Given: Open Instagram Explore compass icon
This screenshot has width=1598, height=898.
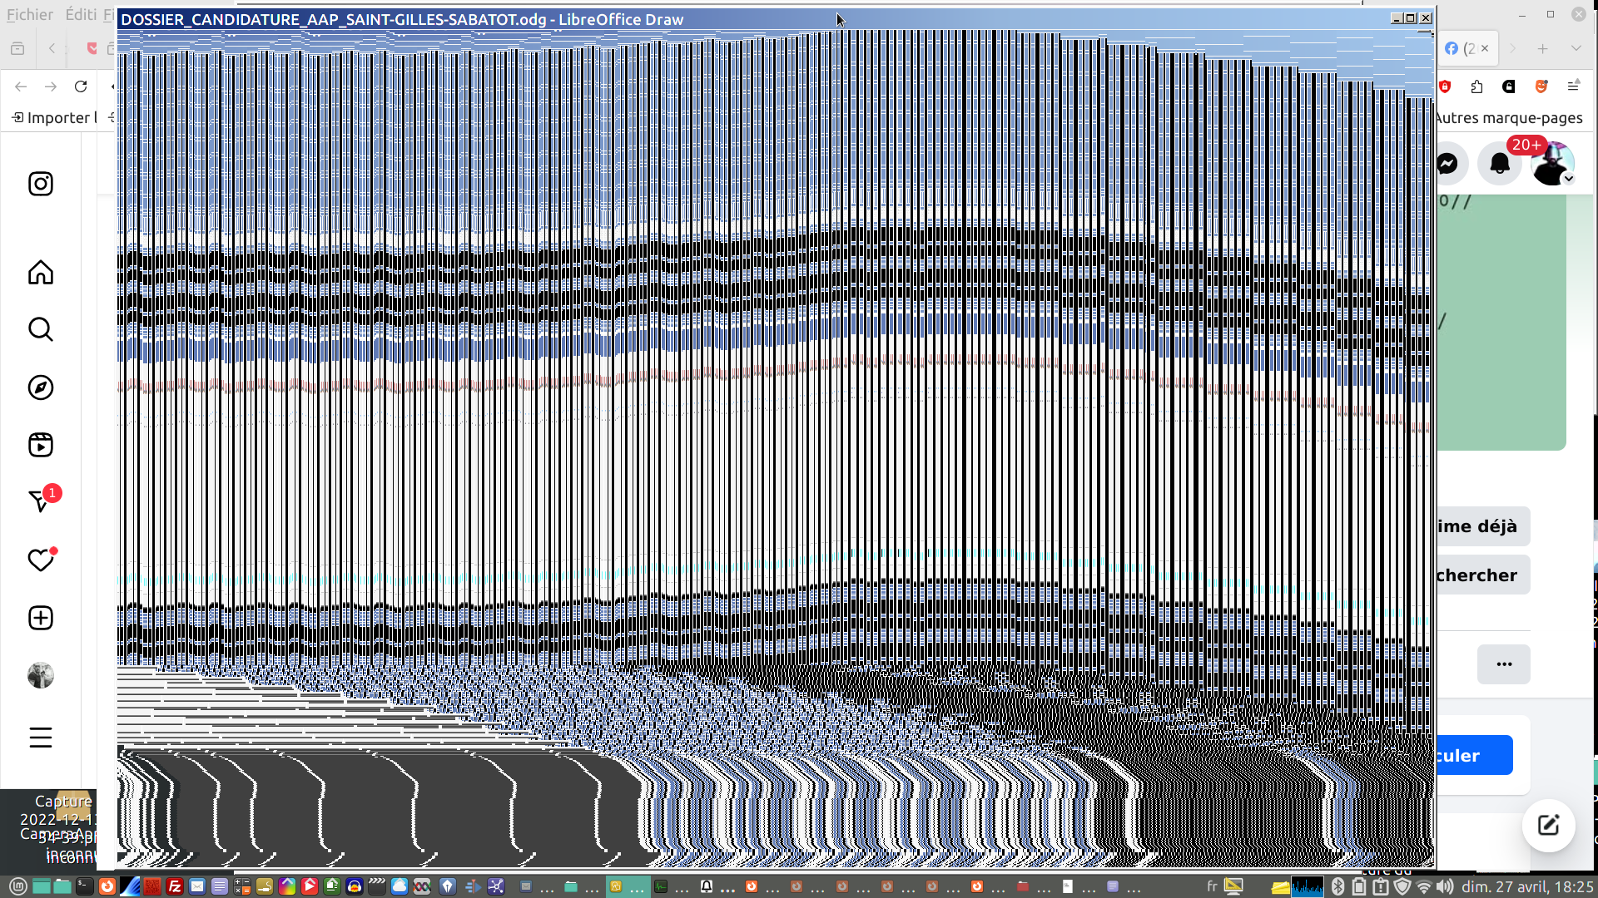Looking at the screenshot, I should point(40,387).
